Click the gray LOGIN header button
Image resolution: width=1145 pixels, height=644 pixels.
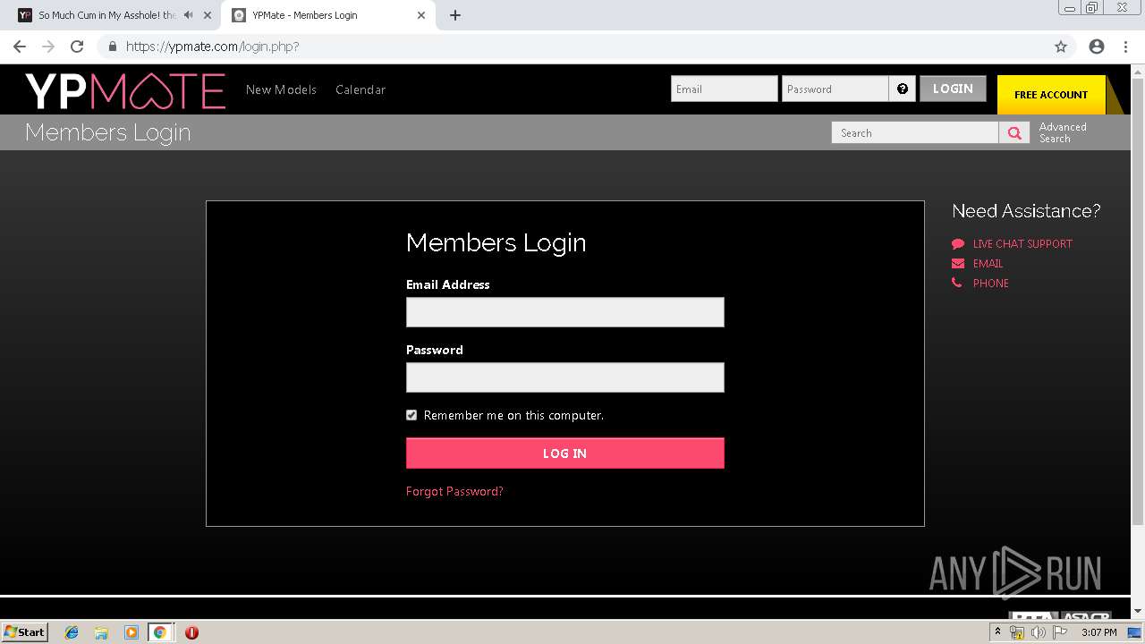pos(953,89)
